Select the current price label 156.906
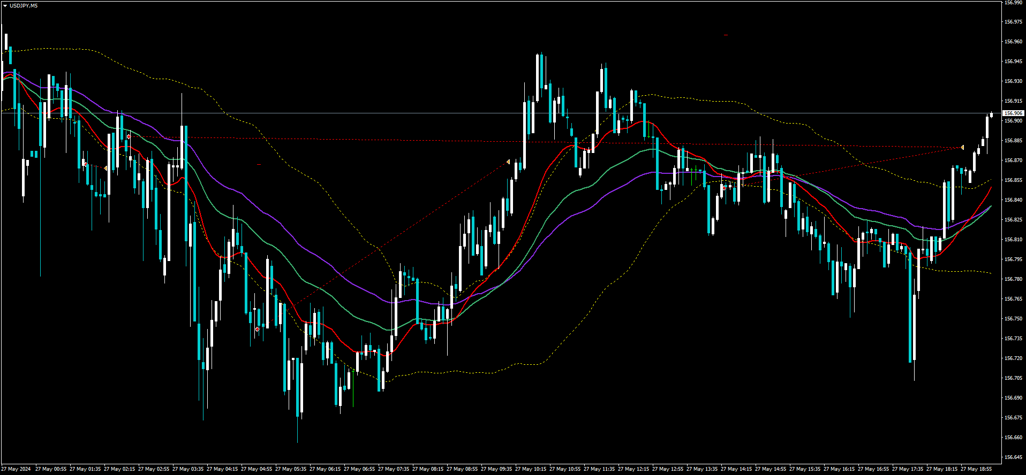1026x475 pixels. pyautogui.click(x=1013, y=113)
